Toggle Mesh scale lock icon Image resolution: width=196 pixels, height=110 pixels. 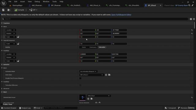[18, 37]
